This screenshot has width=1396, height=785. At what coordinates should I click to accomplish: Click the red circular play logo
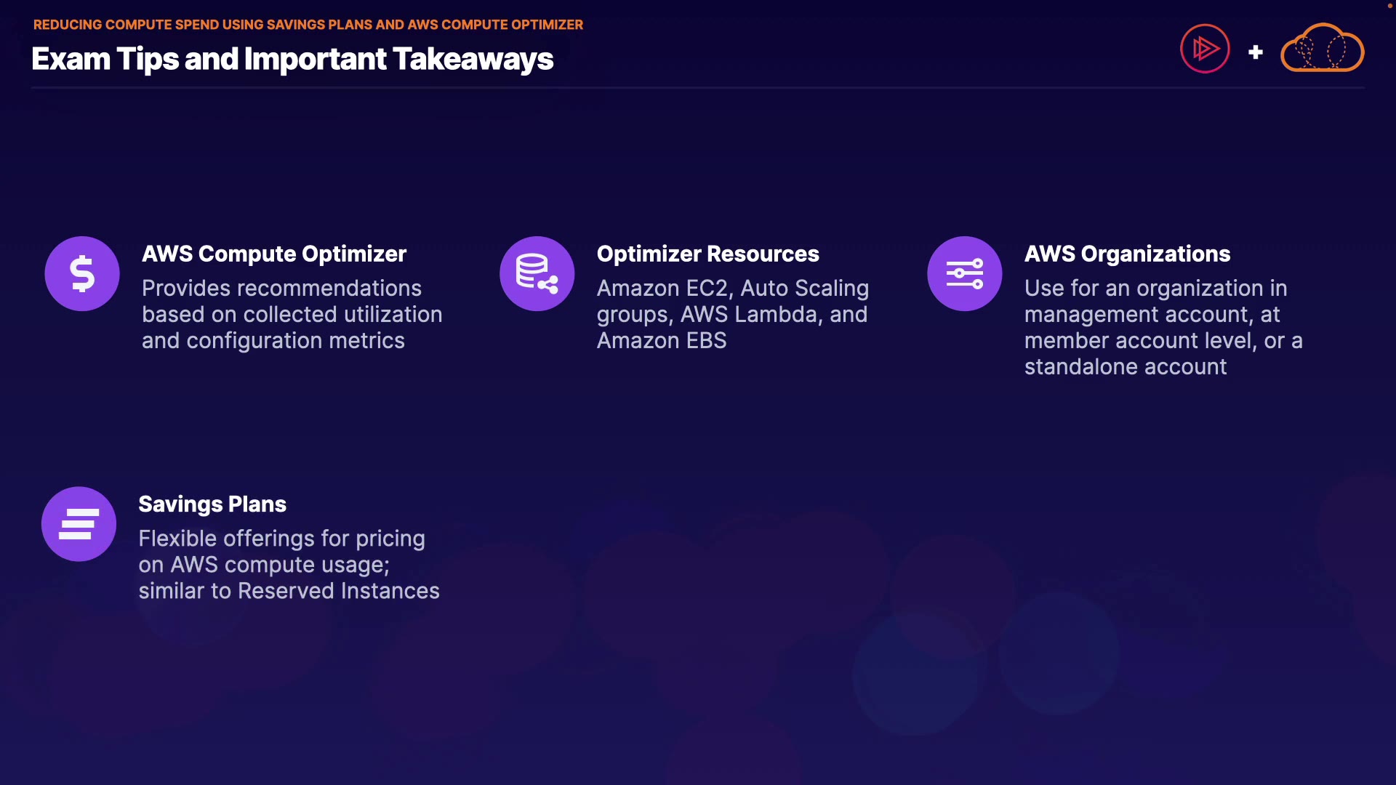click(1205, 49)
